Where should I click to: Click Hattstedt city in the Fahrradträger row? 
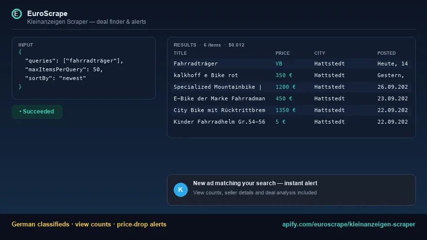point(329,64)
